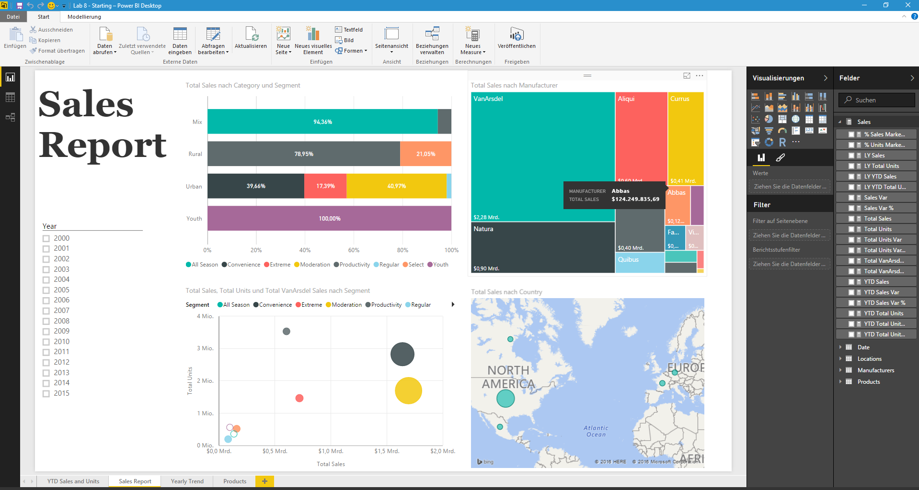Click the VanArsdel treemap tile
The width and height of the screenshot is (919, 490).
pos(542,156)
